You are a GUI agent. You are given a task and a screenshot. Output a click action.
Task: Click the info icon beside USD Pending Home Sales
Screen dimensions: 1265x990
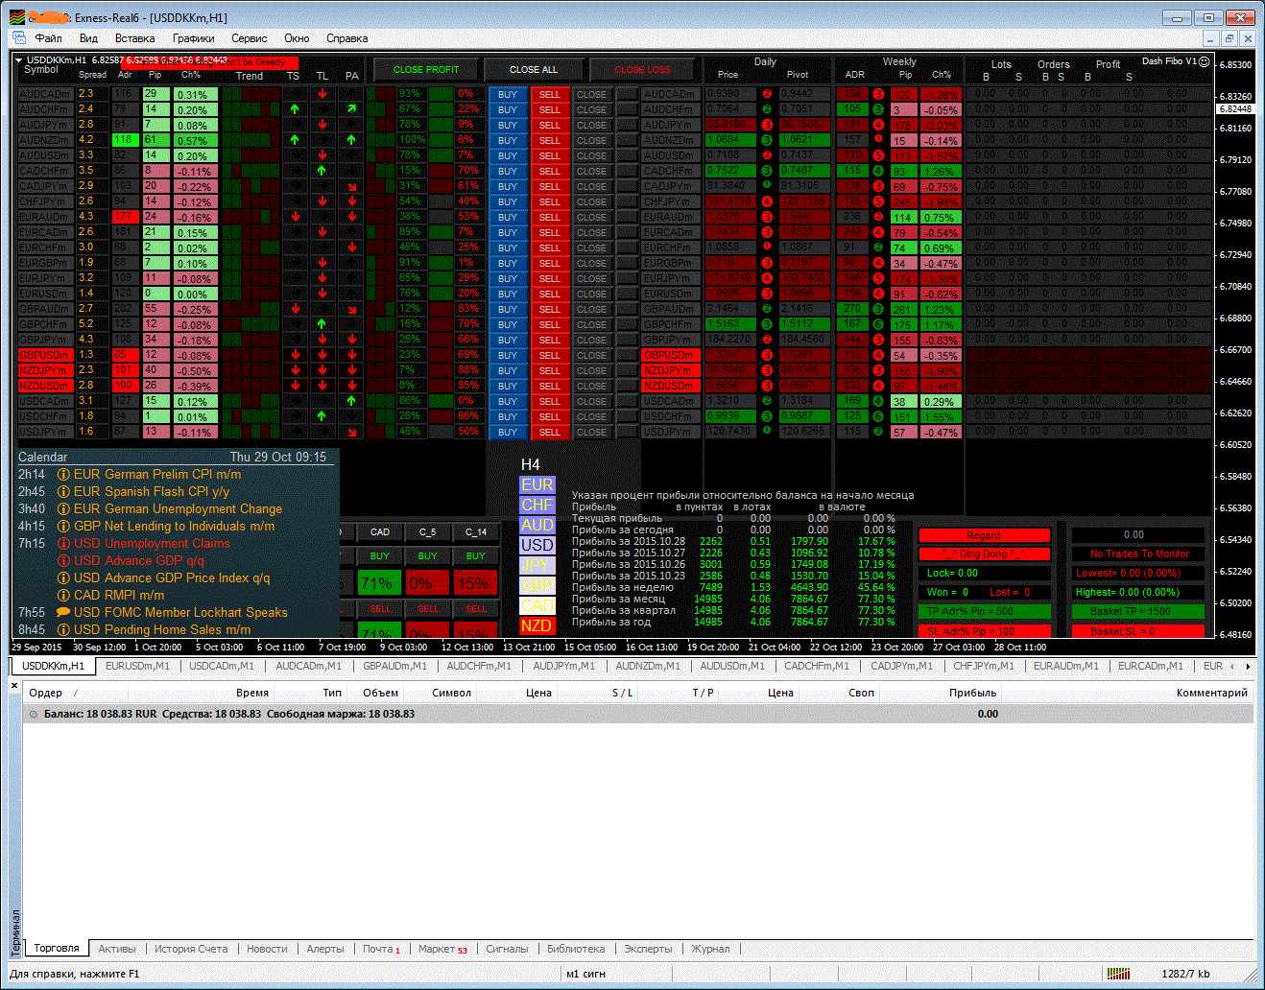pos(63,629)
